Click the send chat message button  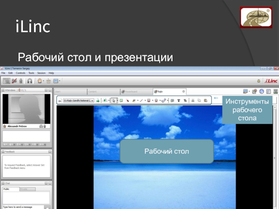(47, 207)
